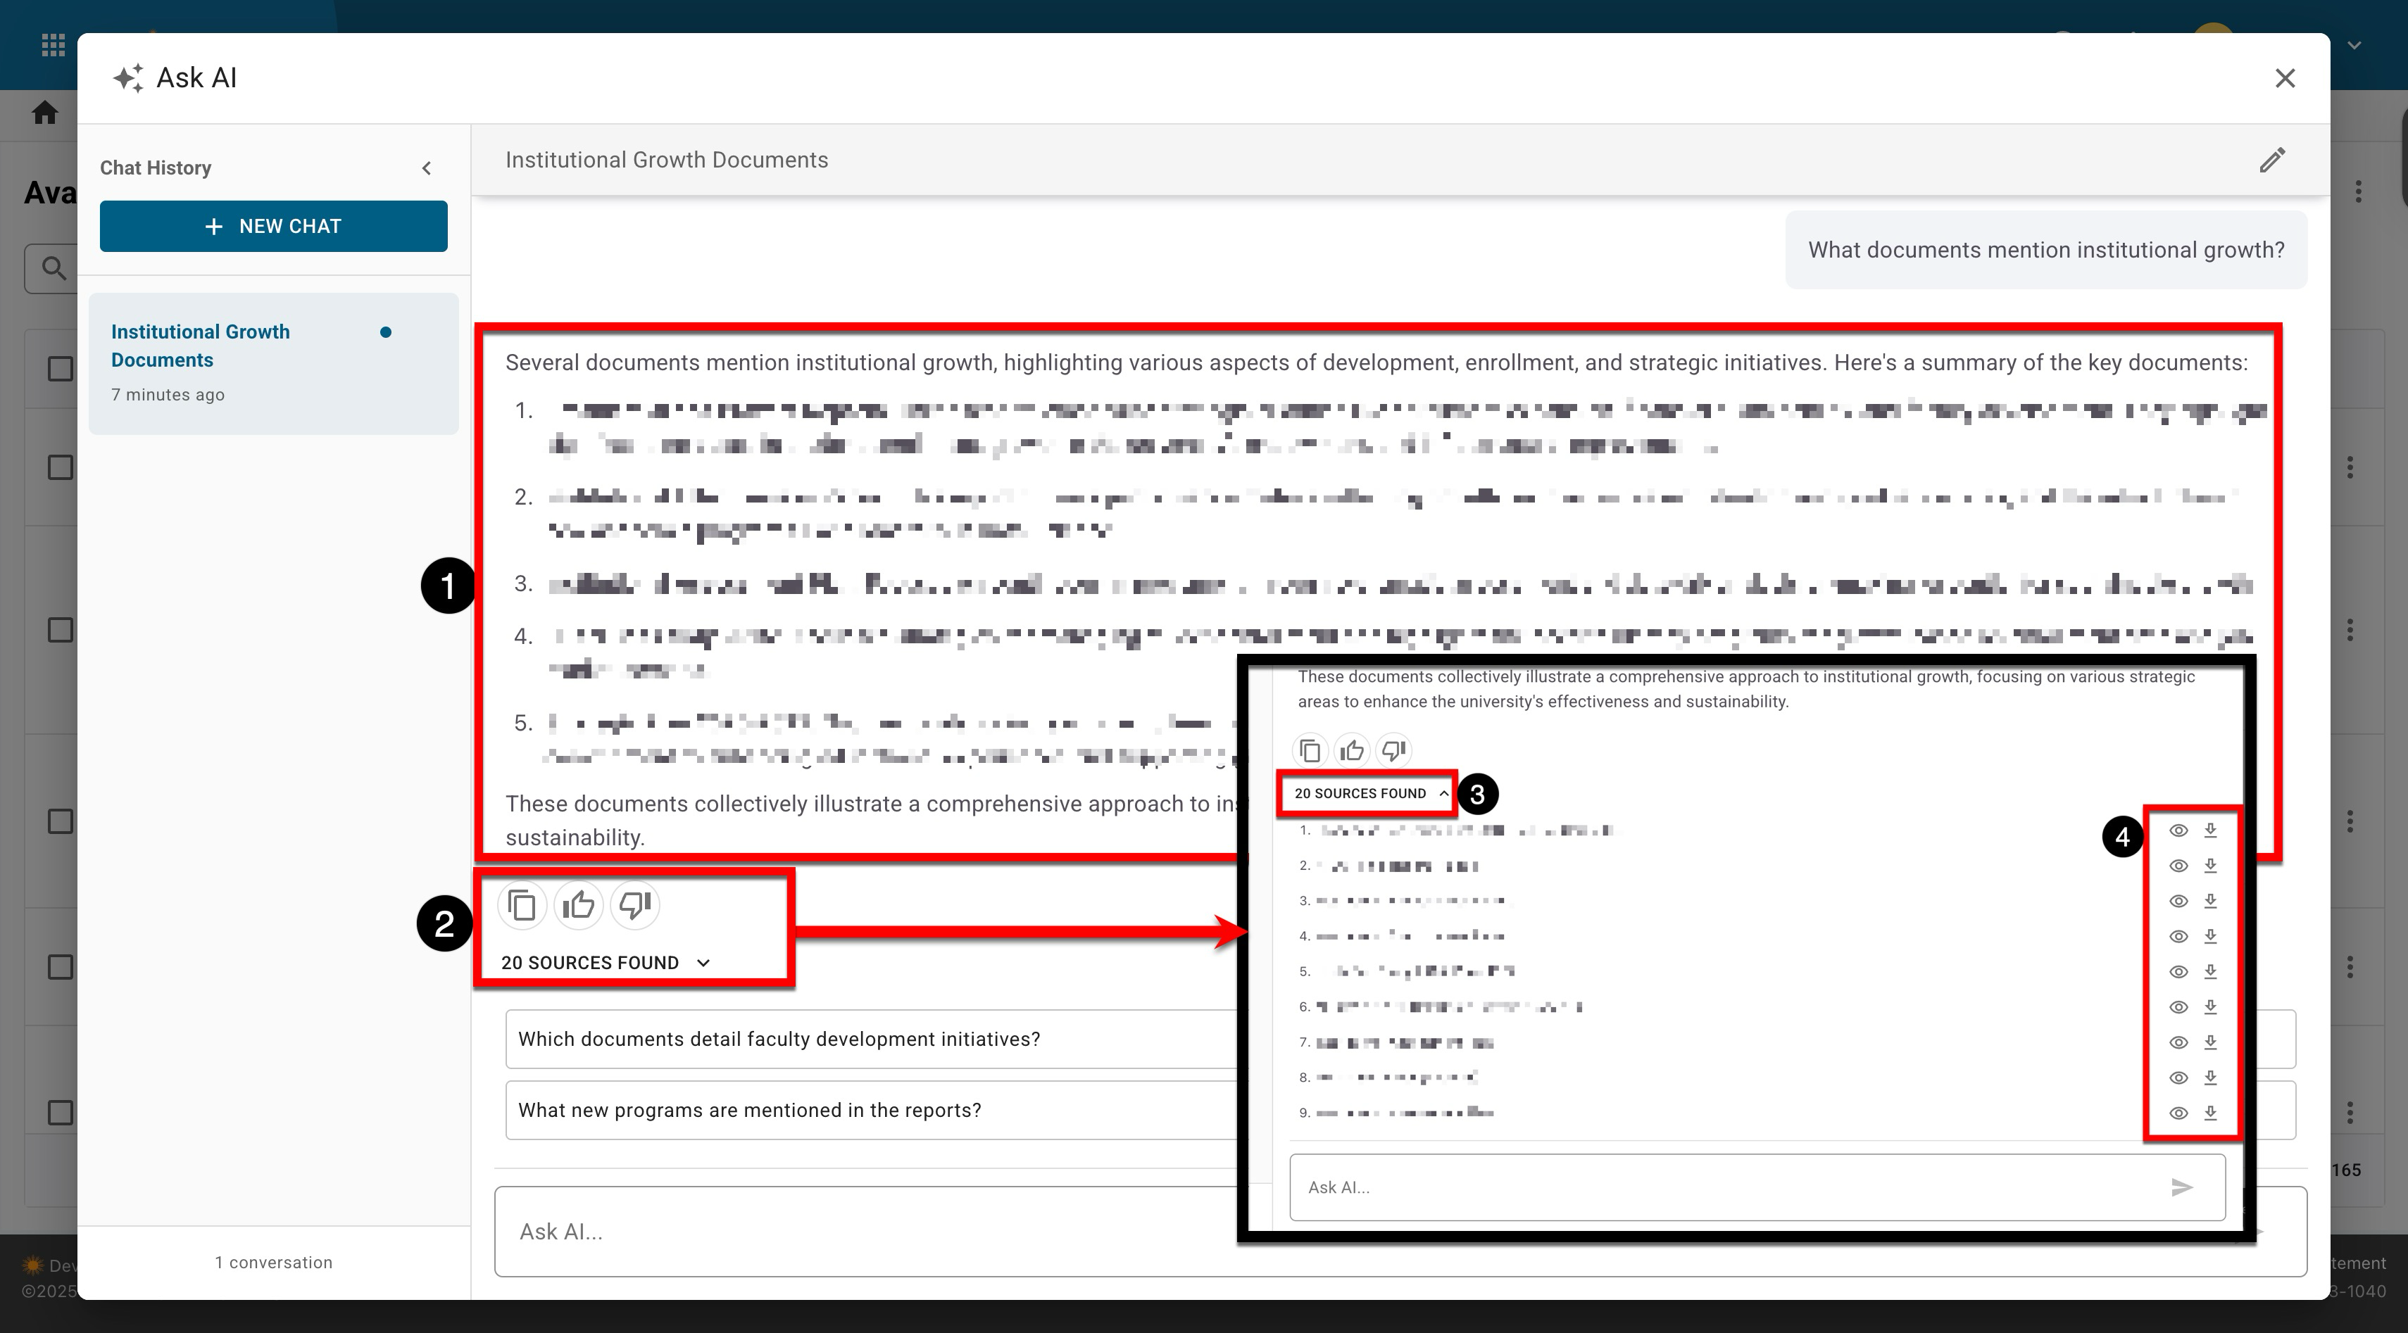Click the pencil icon to rename chat

pos(2272,160)
